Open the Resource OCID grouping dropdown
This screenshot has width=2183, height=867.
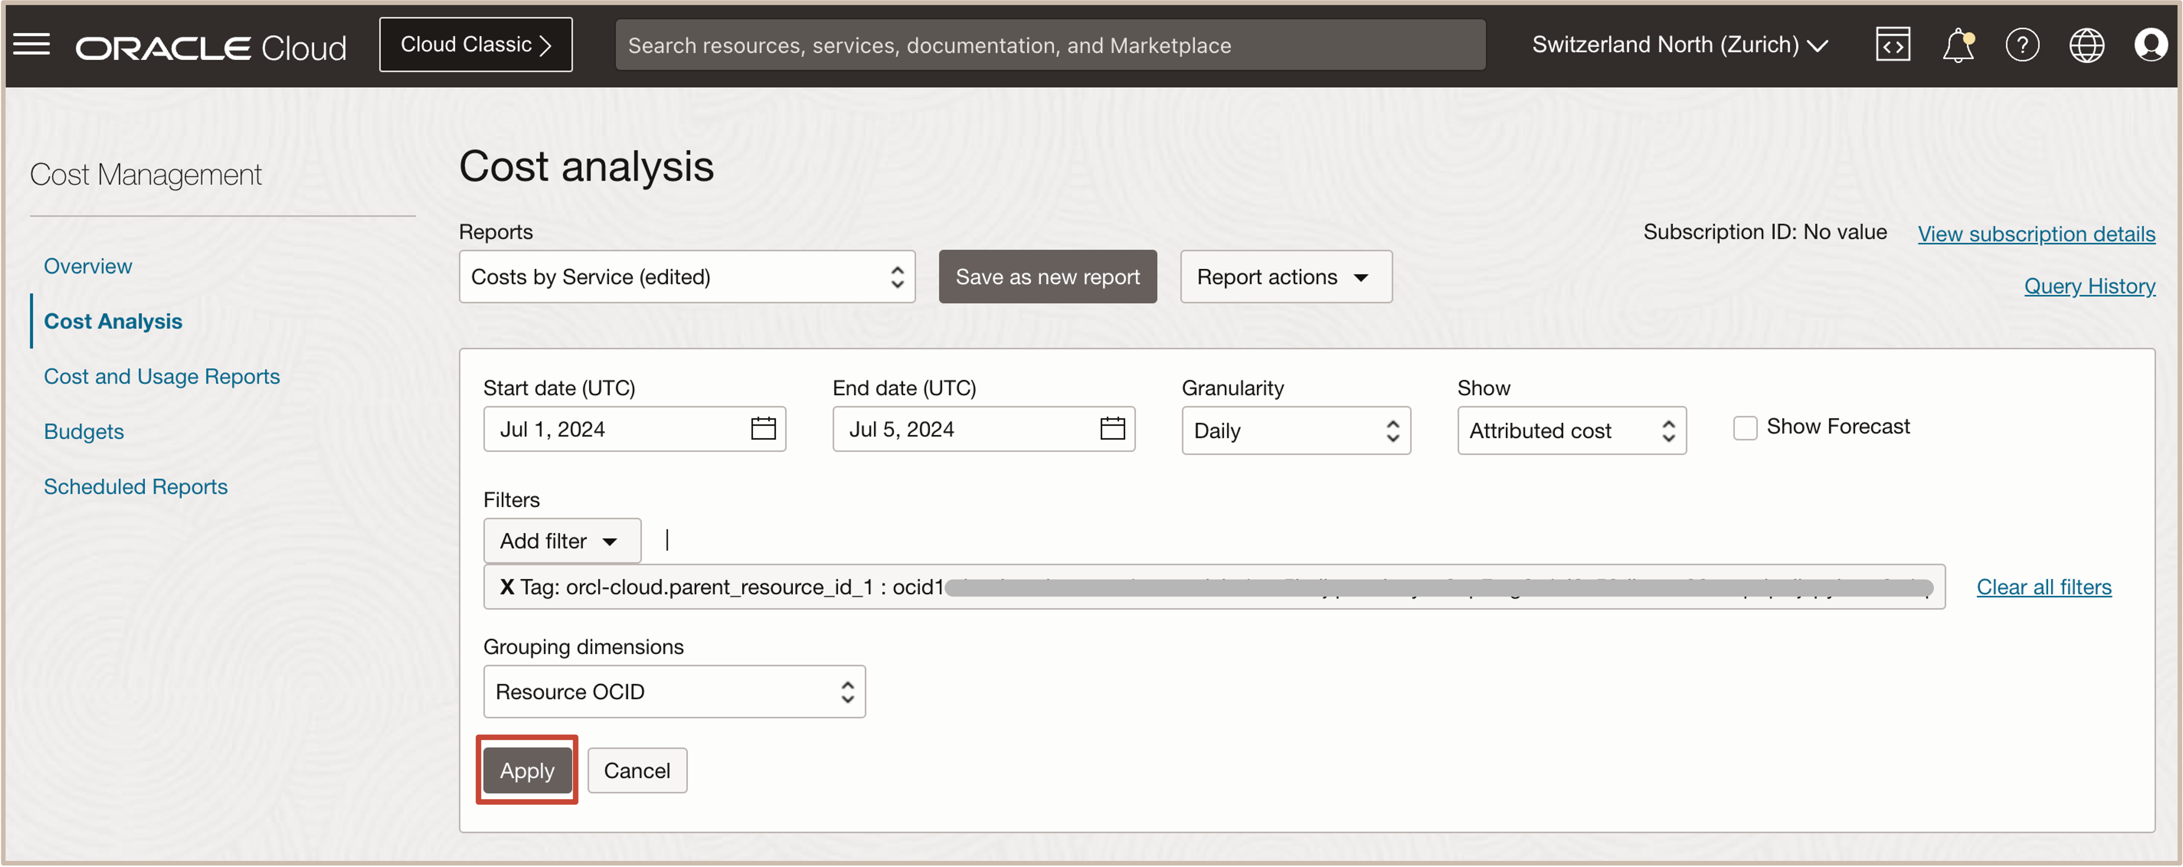click(674, 692)
